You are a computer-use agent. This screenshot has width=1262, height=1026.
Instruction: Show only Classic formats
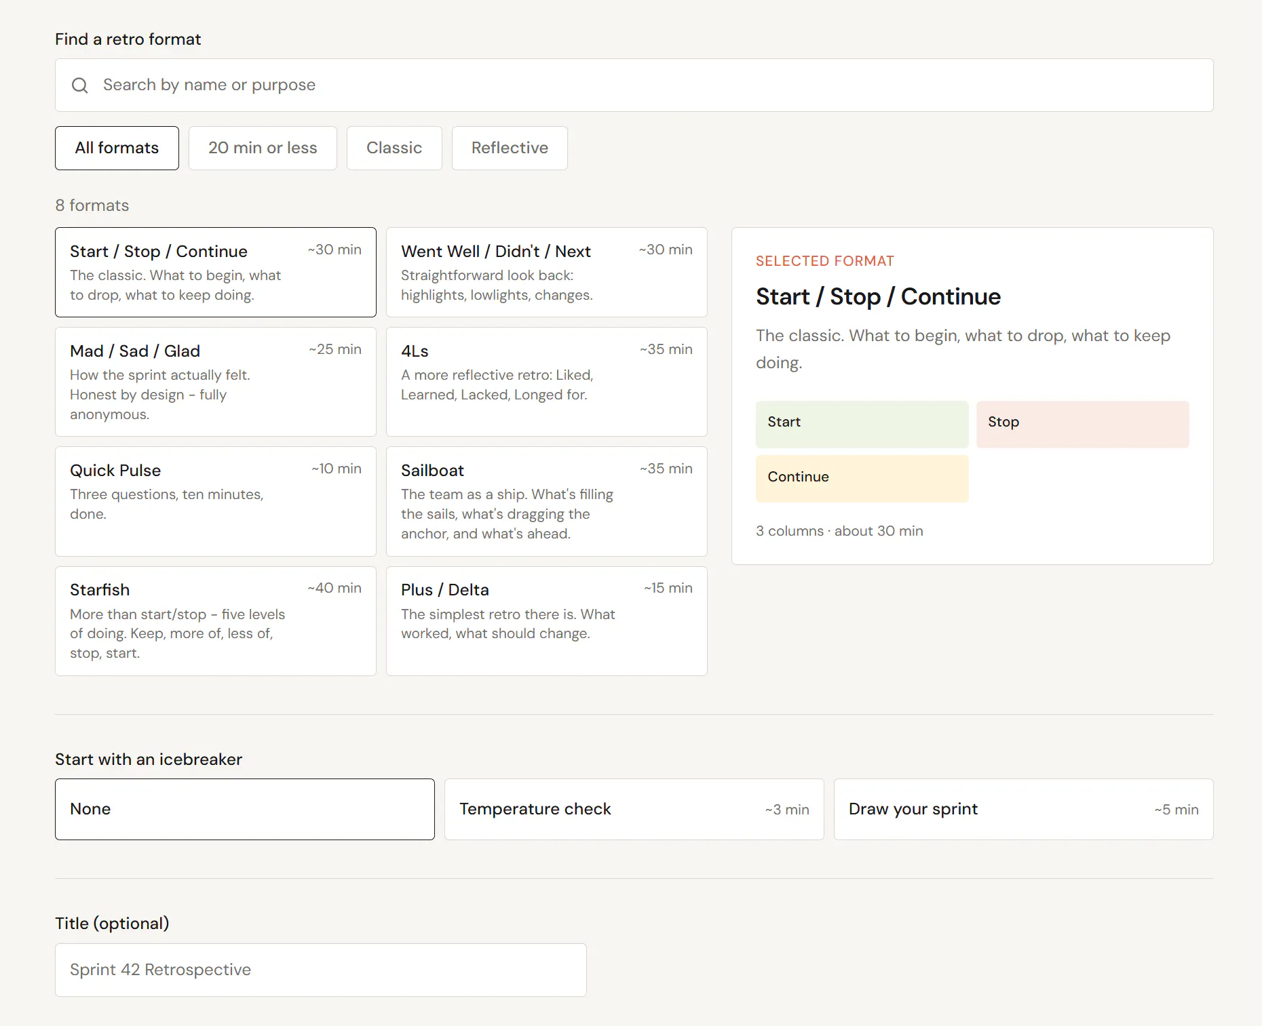click(394, 148)
